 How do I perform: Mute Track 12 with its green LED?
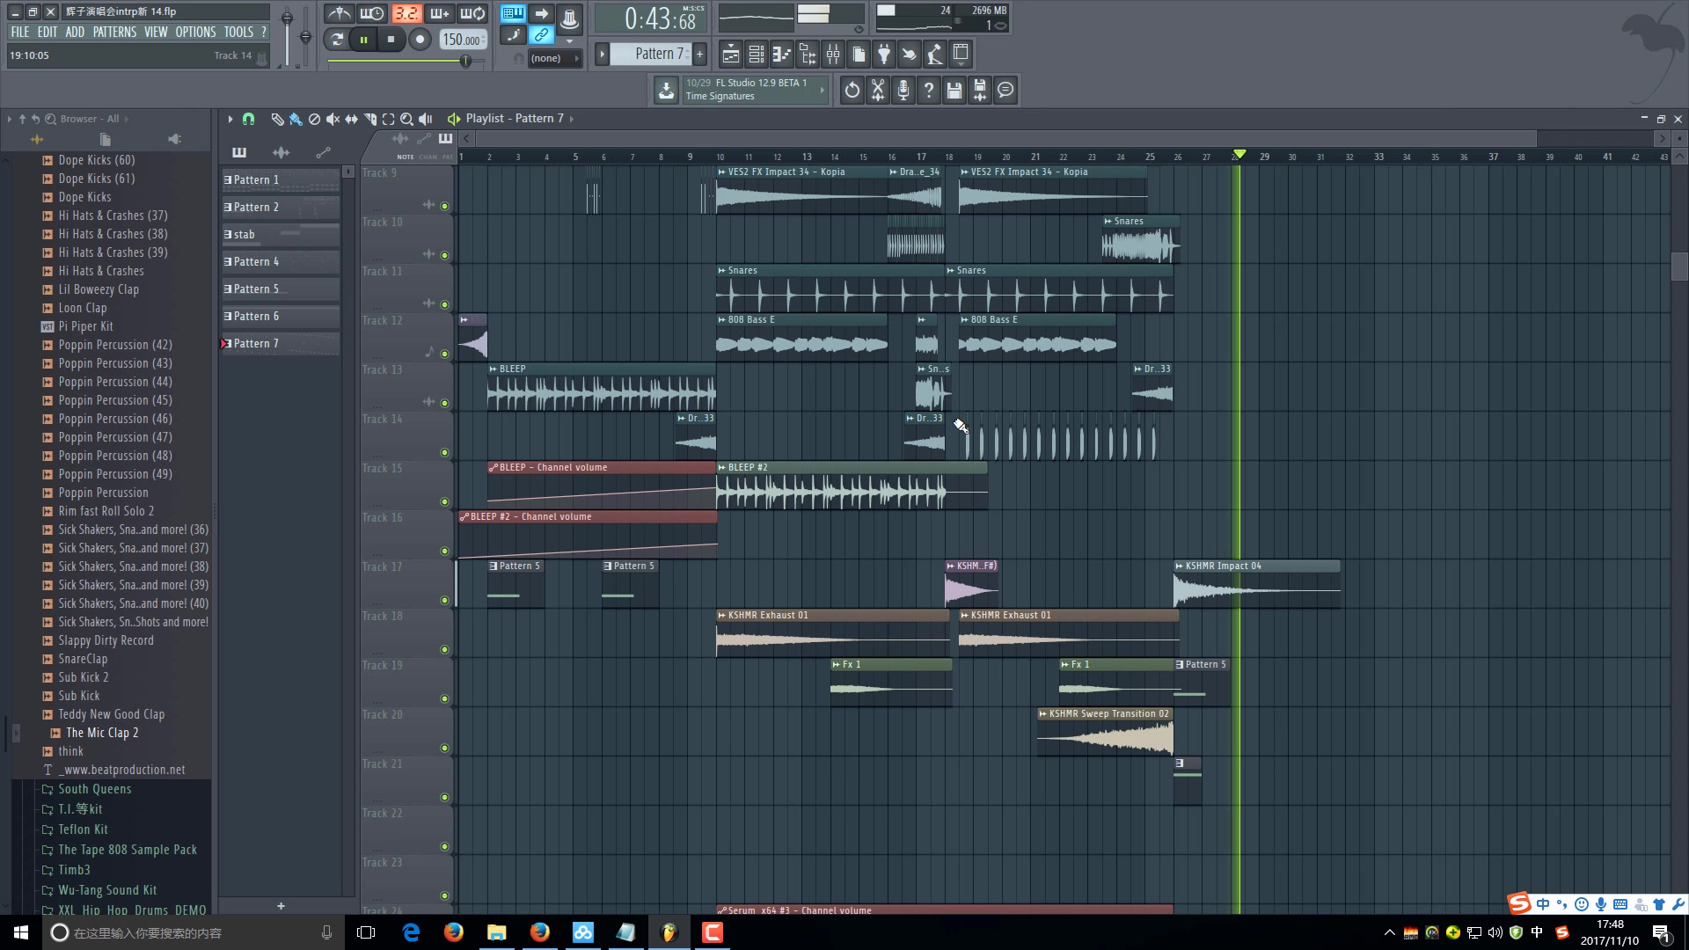(x=444, y=354)
